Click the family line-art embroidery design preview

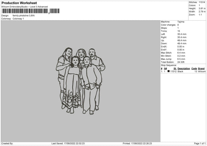pyautogui.click(x=80, y=81)
